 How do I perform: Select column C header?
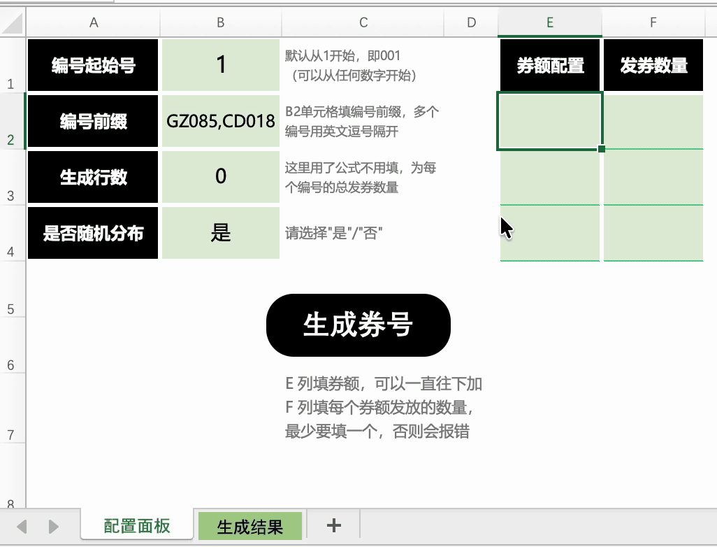363,22
